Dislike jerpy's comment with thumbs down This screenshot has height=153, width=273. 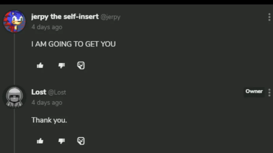click(62, 65)
